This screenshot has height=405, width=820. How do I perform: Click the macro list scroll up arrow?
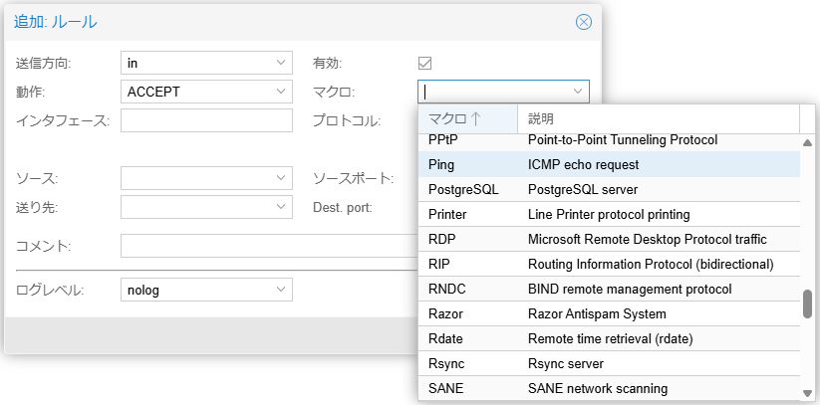pyautogui.click(x=807, y=142)
